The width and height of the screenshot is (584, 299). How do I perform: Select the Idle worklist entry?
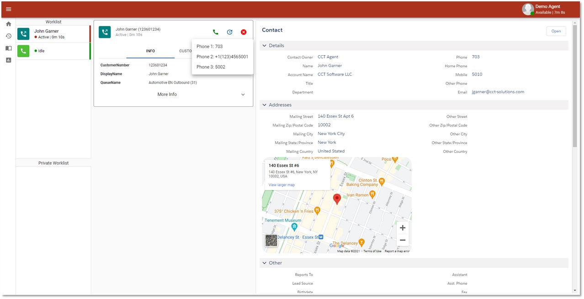coord(53,51)
